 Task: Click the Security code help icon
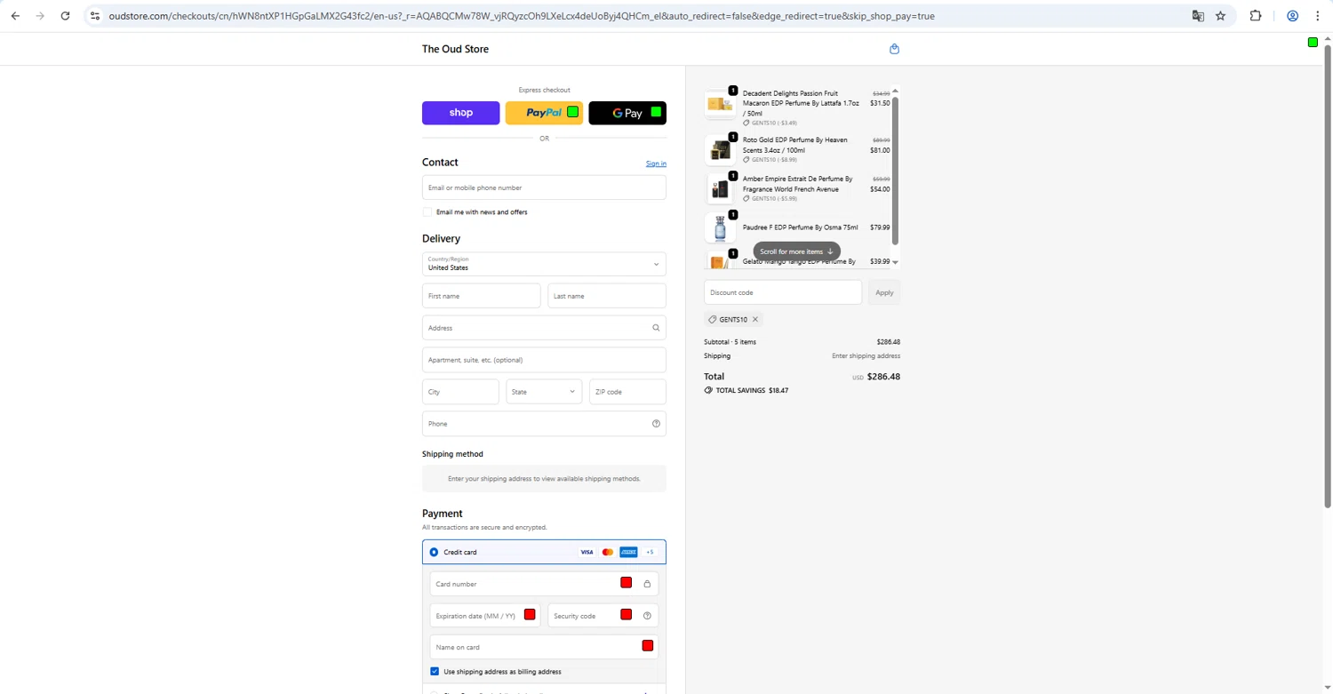click(x=647, y=616)
